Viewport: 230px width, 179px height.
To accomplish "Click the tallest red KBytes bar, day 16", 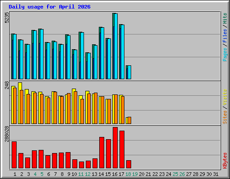I will (115, 148).
